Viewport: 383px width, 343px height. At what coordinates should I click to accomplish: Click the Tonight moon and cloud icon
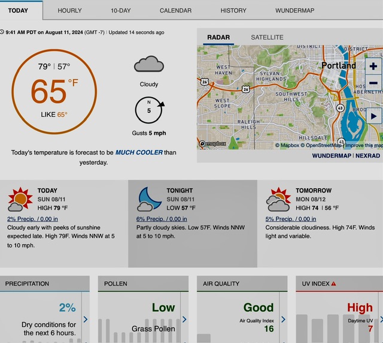coord(150,200)
